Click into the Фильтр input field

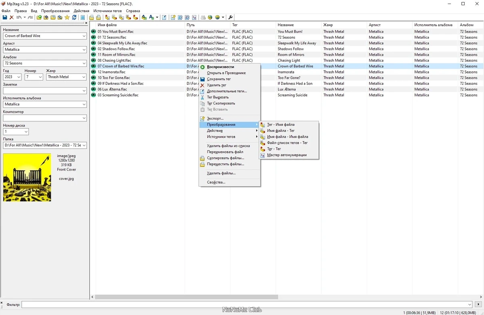(x=246, y=305)
